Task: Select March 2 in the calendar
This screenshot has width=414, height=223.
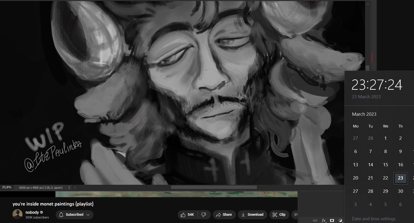Action: click(x=401, y=138)
